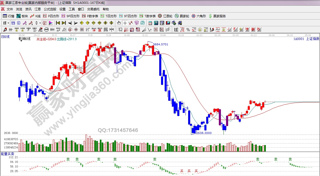Select the hand pan tool
The height and width of the screenshot is (176, 320).
pyautogui.click(x=119, y=23)
